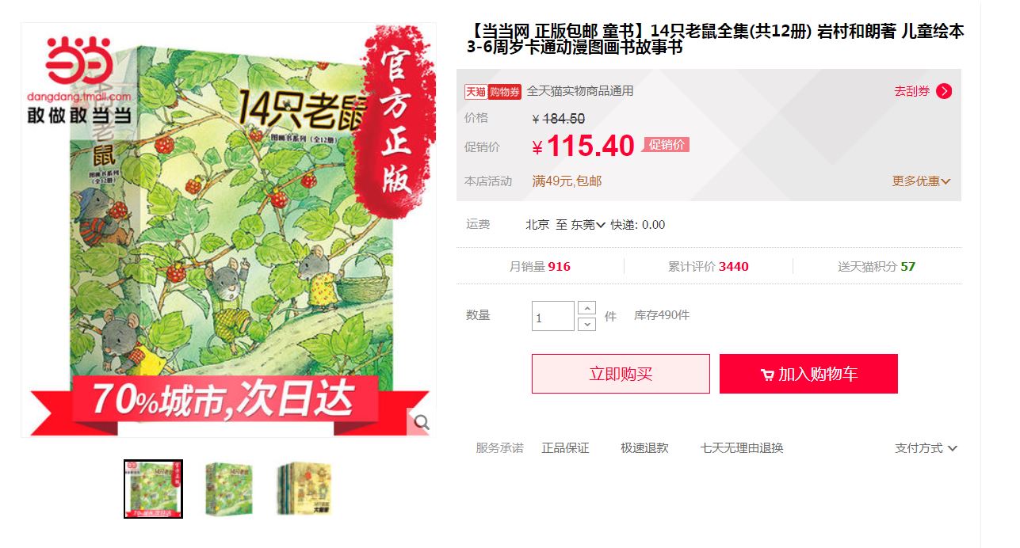View 月销量 916 sales records
The image size is (1020, 548).
coord(540,267)
